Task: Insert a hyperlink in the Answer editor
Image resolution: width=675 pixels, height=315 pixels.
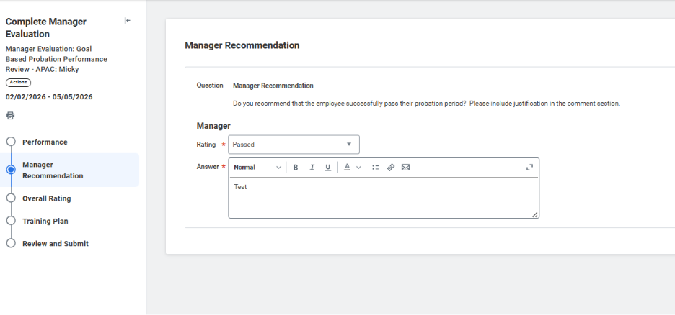Action: [x=391, y=168]
